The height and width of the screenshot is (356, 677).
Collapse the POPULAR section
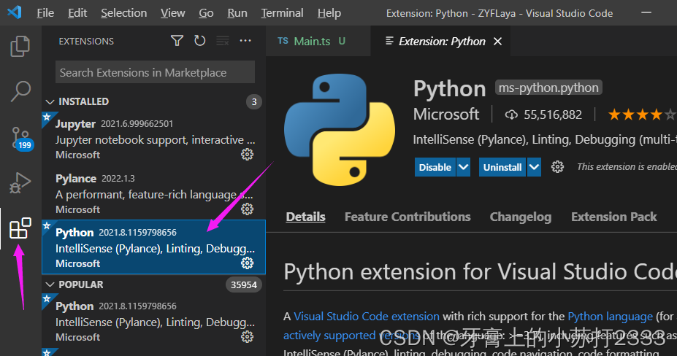(50, 285)
